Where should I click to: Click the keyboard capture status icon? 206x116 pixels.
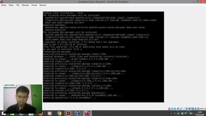click(198, 109)
